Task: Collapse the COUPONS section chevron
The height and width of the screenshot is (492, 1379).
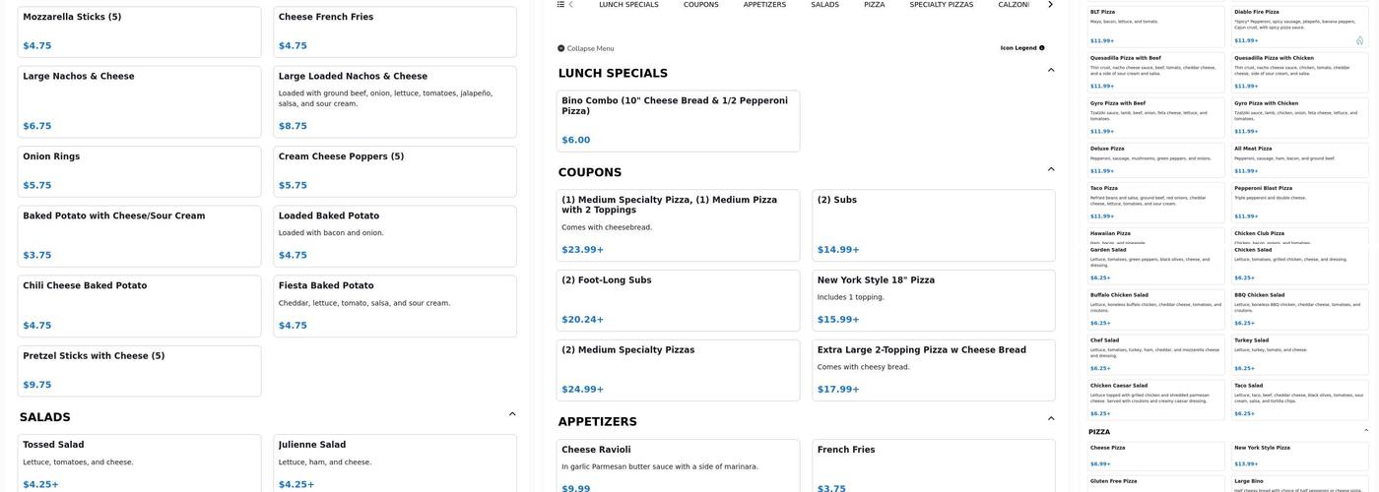Action: pos(1051,169)
